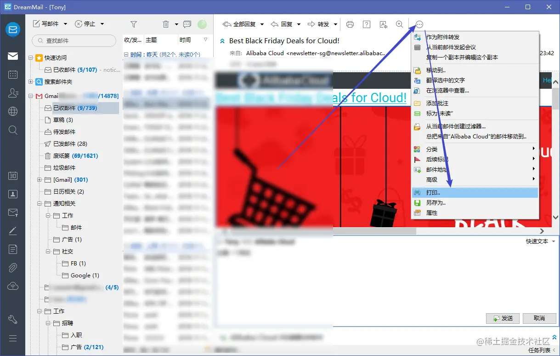This screenshot has height=356, width=560.
Task: Open the 停止 dropdown arrow
Action: pos(102,24)
